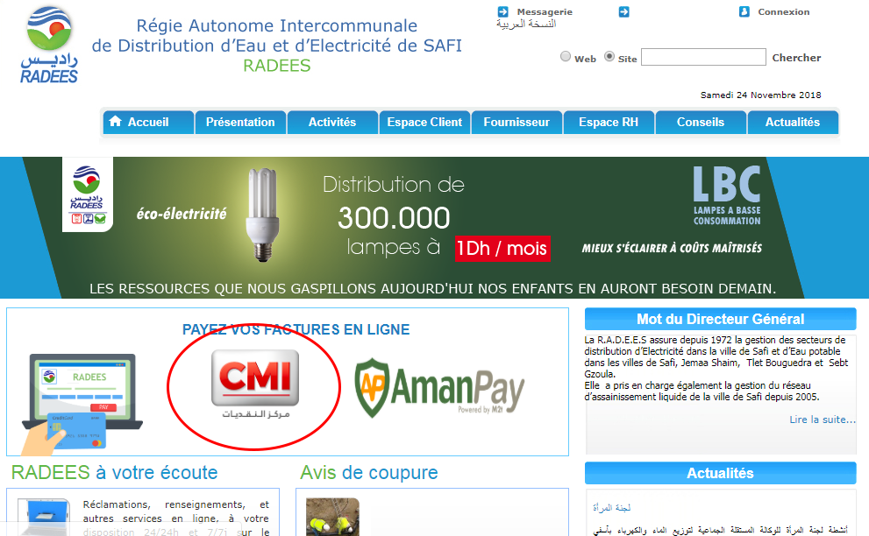Select the Web radio button
Viewport: 869px width, 536px height.
[x=566, y=57]
